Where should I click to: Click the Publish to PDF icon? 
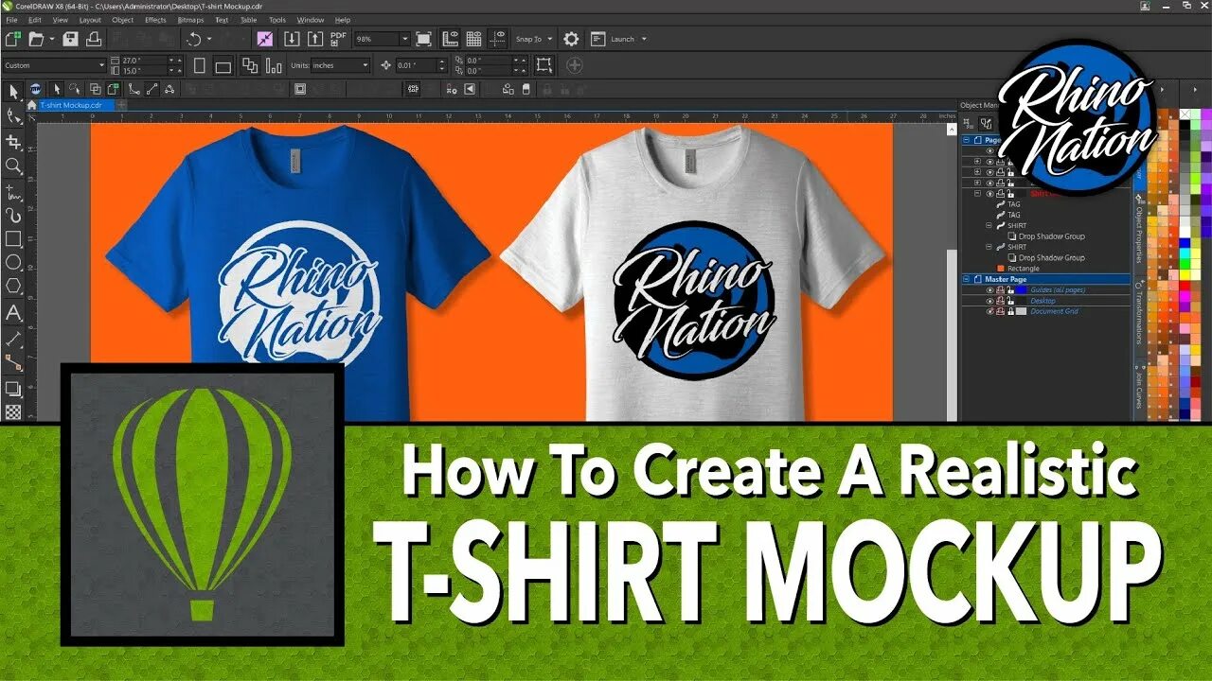pyautogui.click(x=339, y=39)
